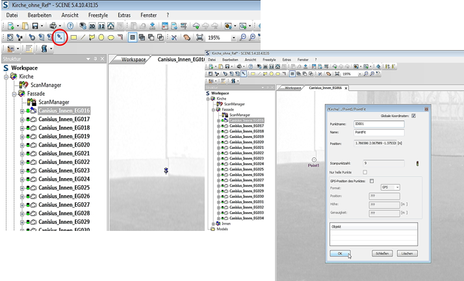
Task: Open the Bearbeiten menu in left window
Action: [x=40, y=15]
